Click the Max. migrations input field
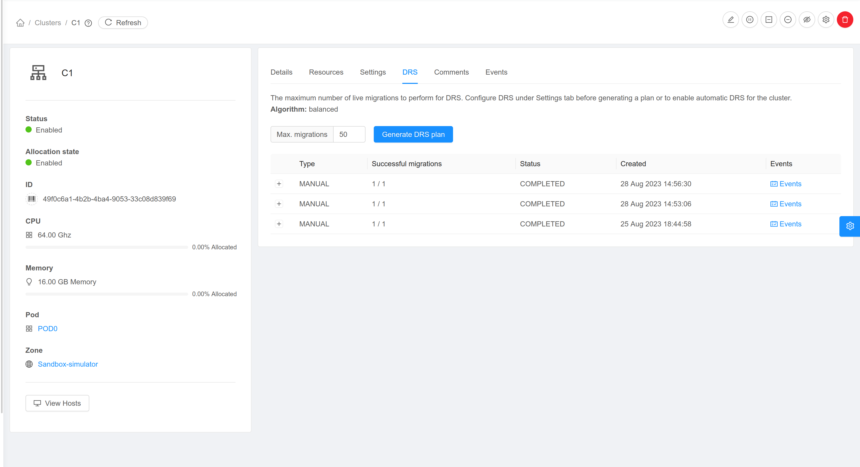Viewport: 860px width, 467px height. click(x=349, y=134)
